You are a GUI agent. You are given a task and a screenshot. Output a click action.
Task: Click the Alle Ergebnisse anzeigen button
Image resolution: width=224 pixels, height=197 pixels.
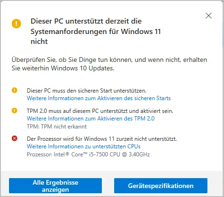[55, 186]
